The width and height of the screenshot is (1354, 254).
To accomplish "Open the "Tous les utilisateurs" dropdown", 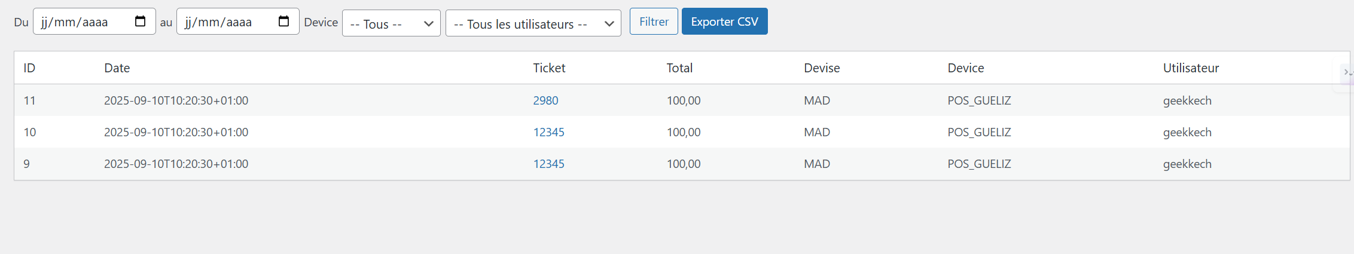I will point(533,24).
